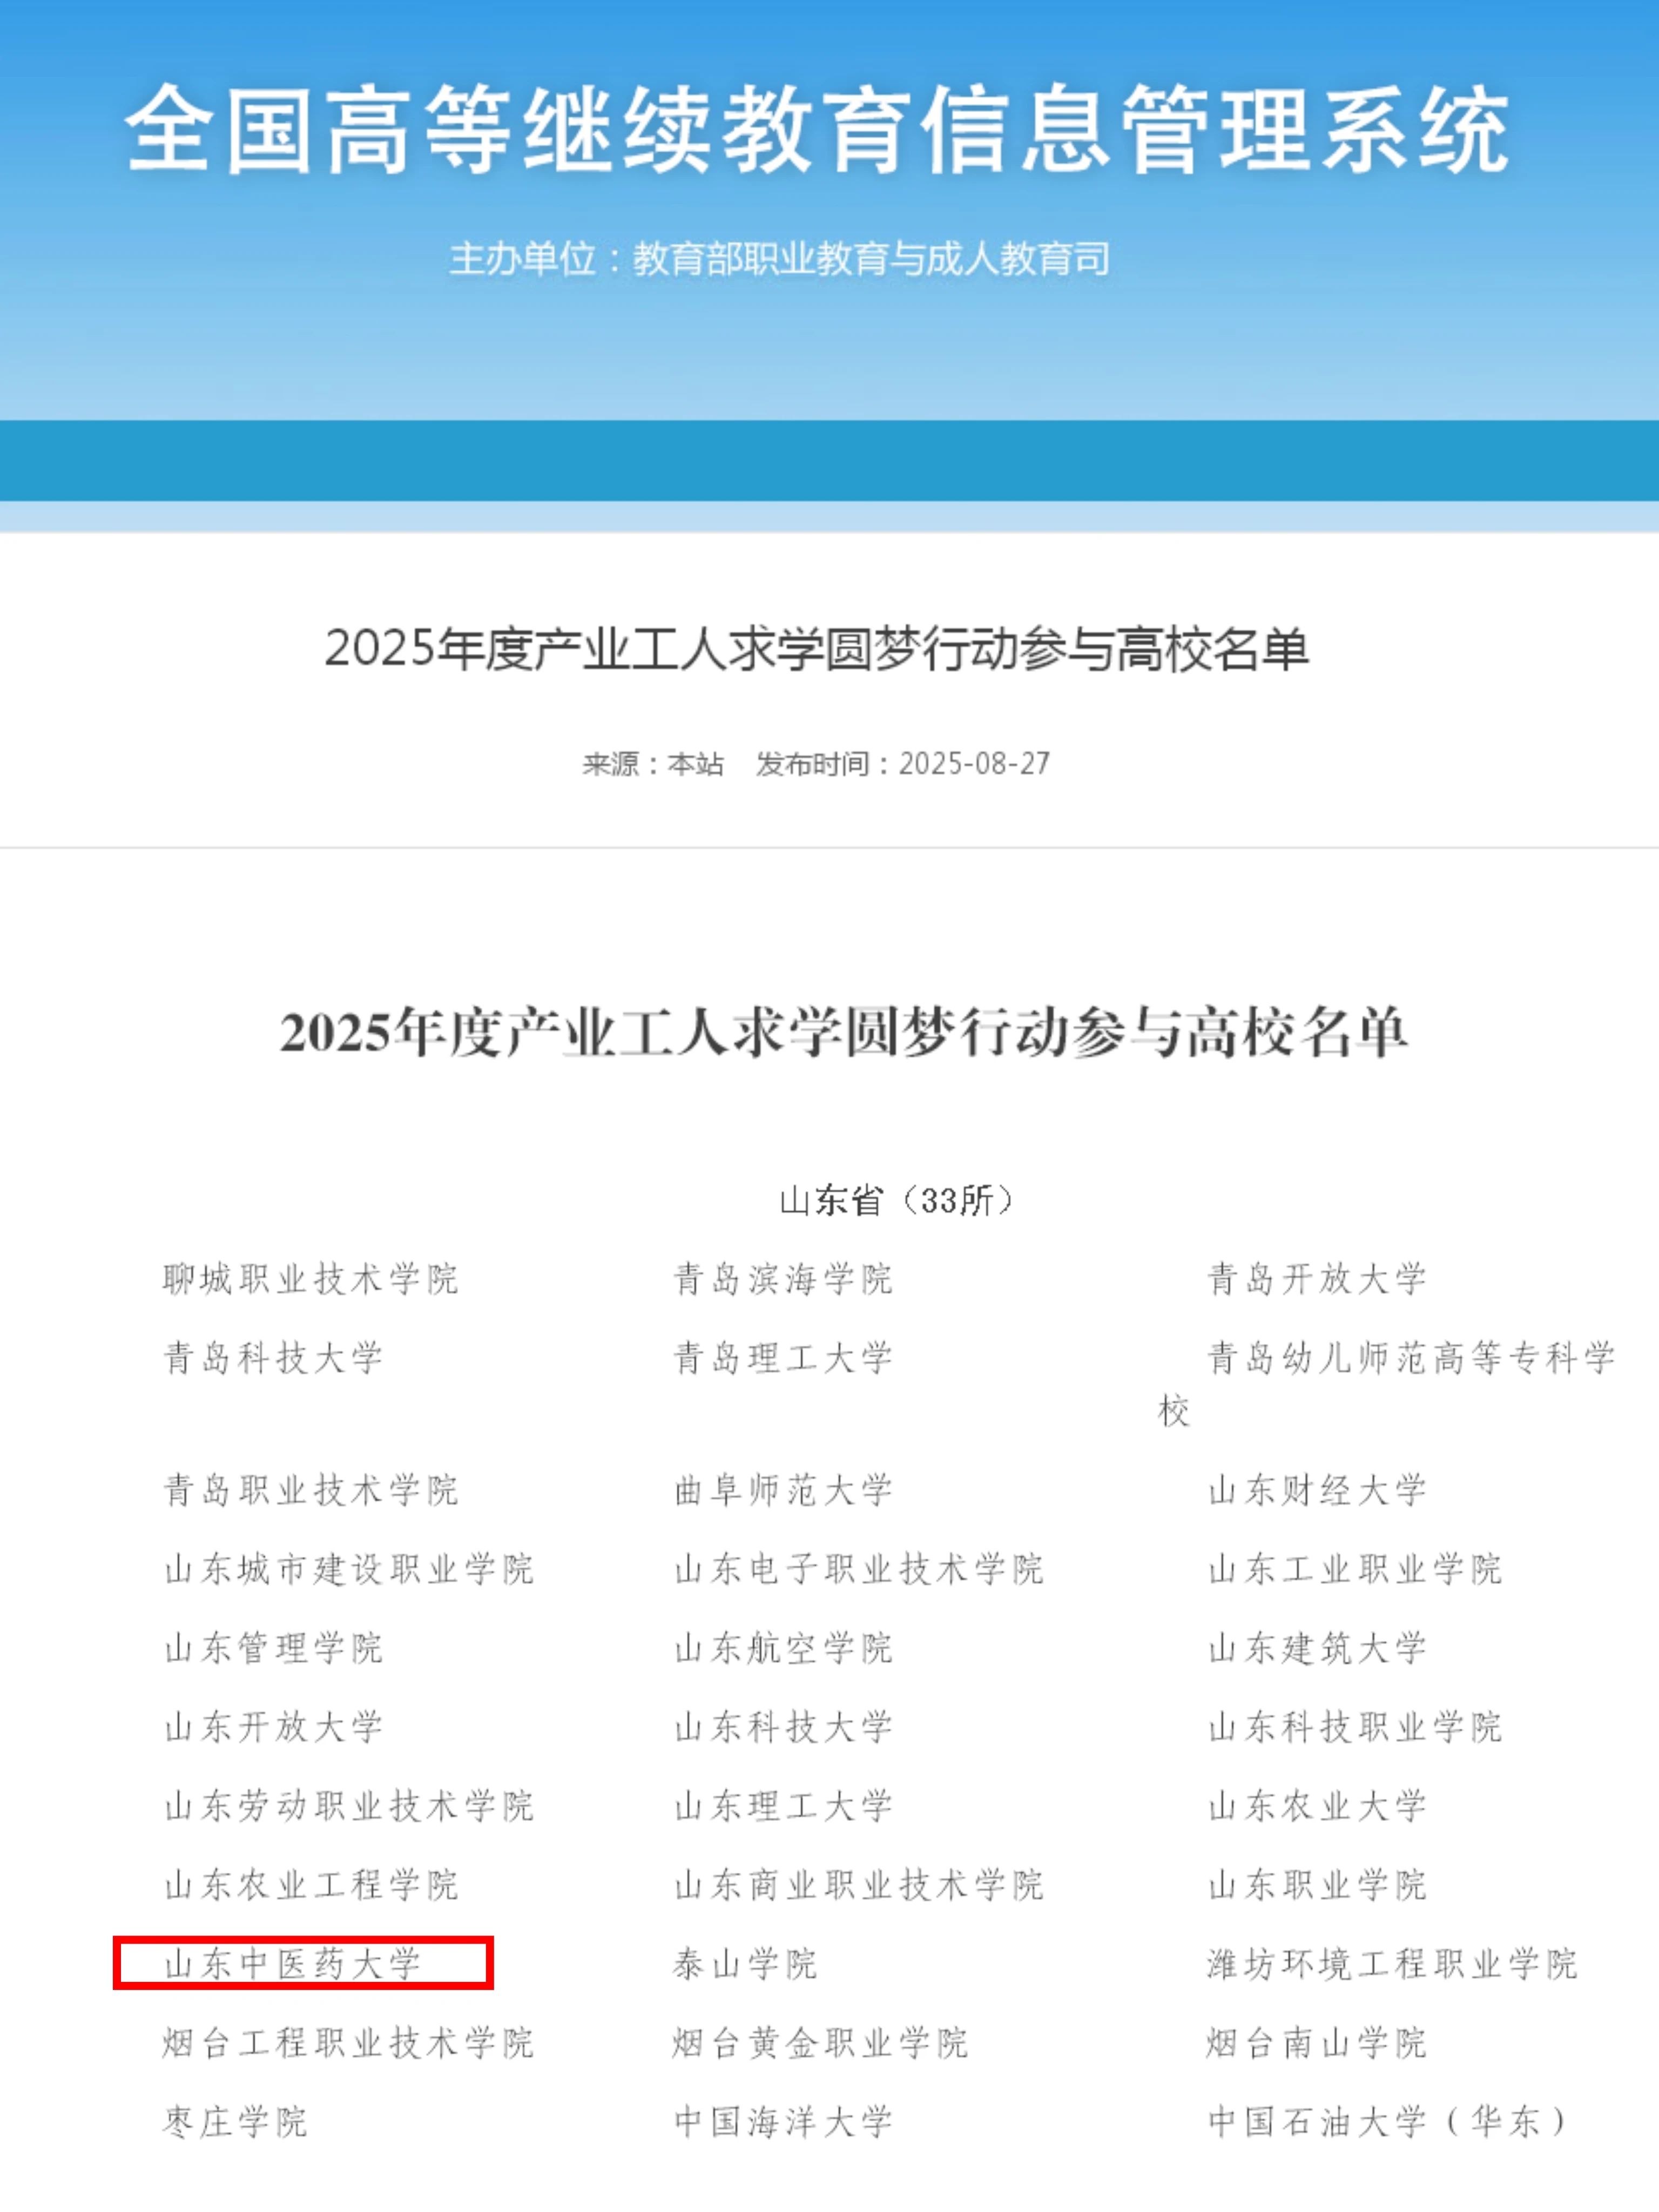
Task: Select 山东职业学院 in the list
Action: 1317,1885
